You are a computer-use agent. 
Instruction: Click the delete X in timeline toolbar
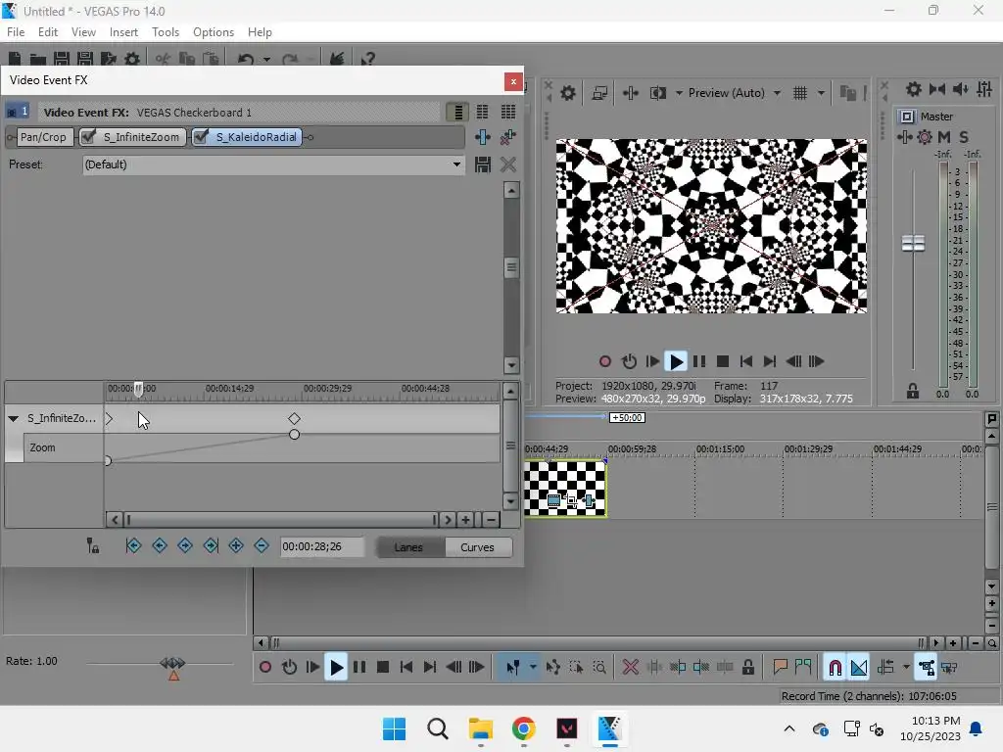coord(631,668)
